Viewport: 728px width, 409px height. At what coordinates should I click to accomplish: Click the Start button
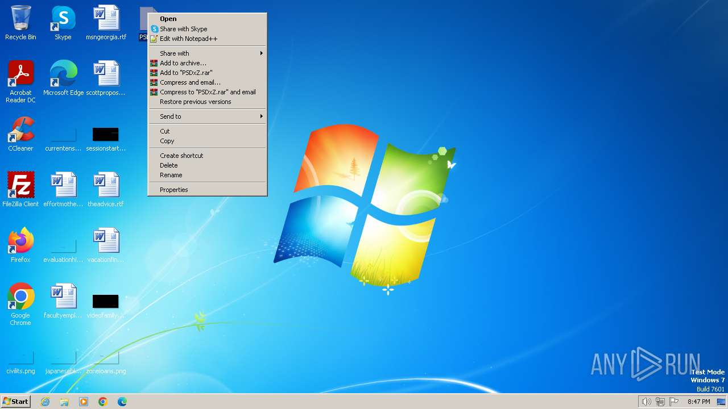click(x=15, y=402)
